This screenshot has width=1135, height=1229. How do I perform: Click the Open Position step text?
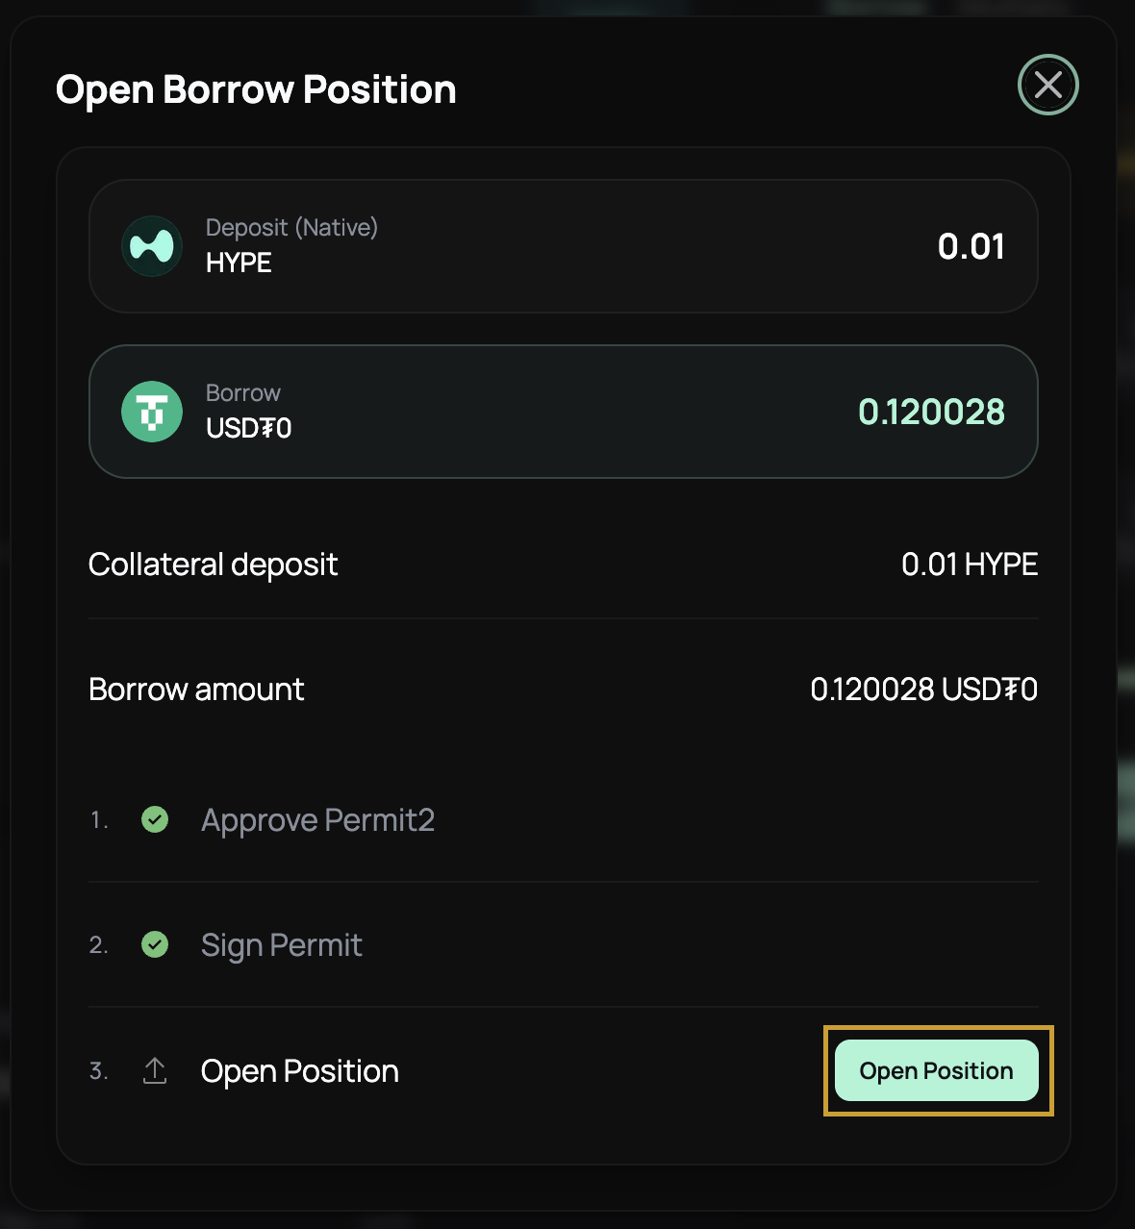[299, 1070]
